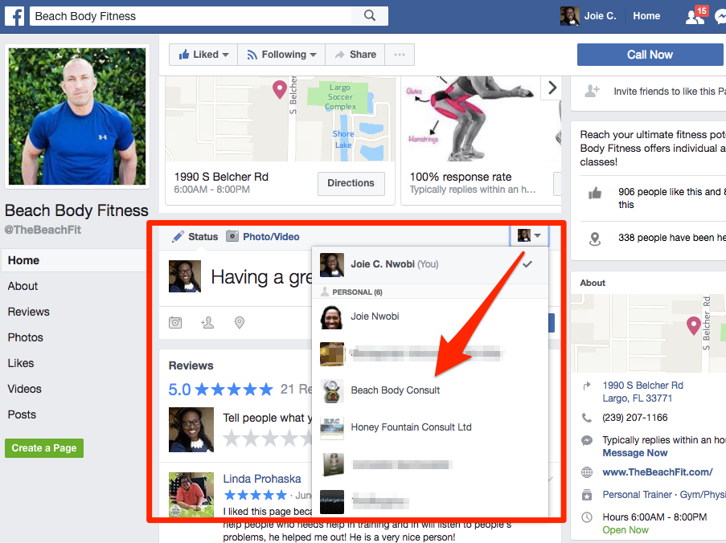Click the next arrow on the card carousel

pyautogui.click(x=552, y=88)
